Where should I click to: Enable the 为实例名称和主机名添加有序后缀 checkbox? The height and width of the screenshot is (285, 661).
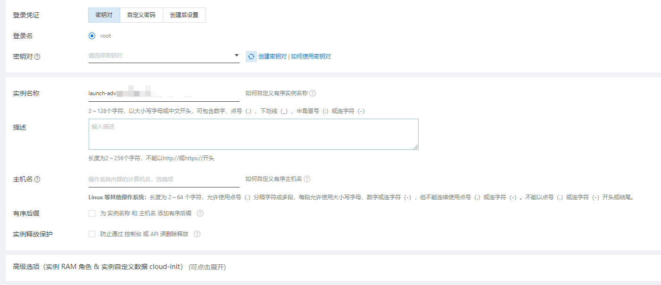pos(92,213)
